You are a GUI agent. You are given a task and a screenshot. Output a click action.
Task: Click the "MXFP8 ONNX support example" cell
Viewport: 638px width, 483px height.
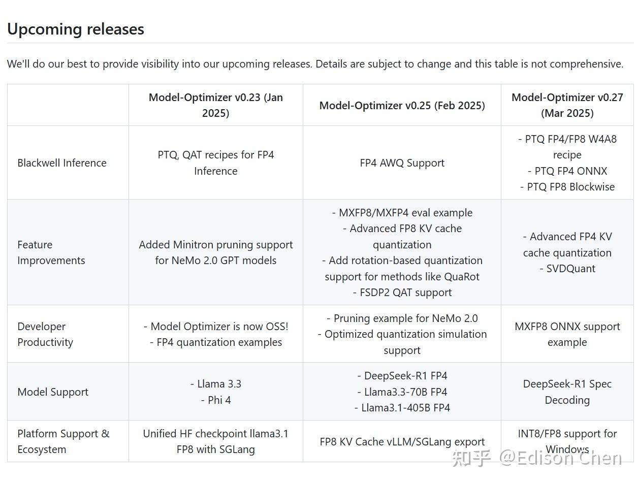click(567, 334)
